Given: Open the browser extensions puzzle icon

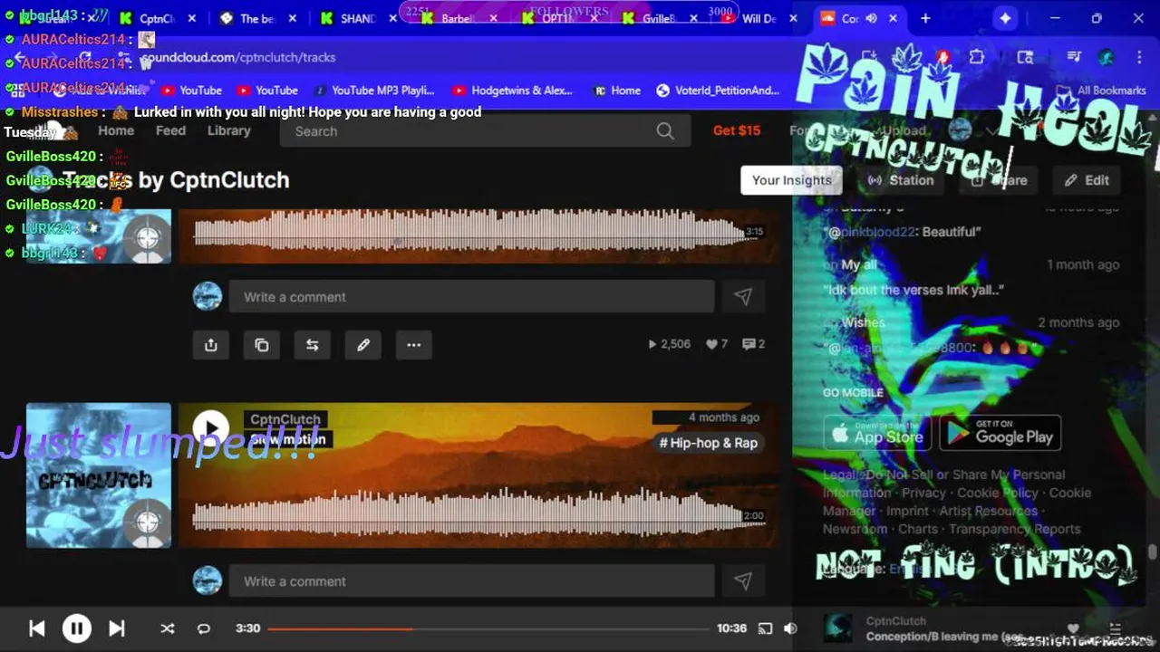Looking at the screenshot, I should (x=976, y=57).
